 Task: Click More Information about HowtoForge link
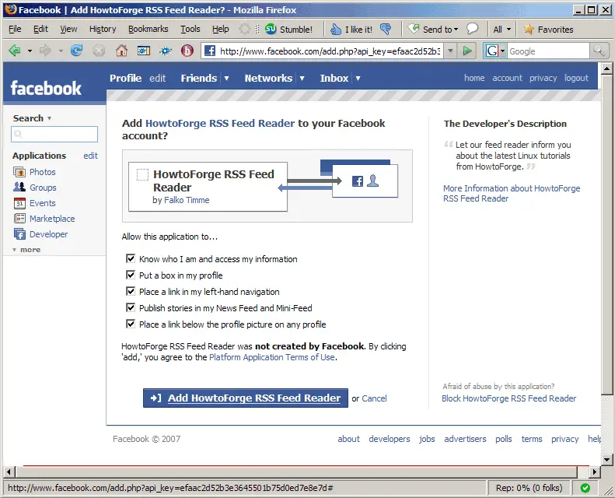pyautogui.click(x=512, y=193)
